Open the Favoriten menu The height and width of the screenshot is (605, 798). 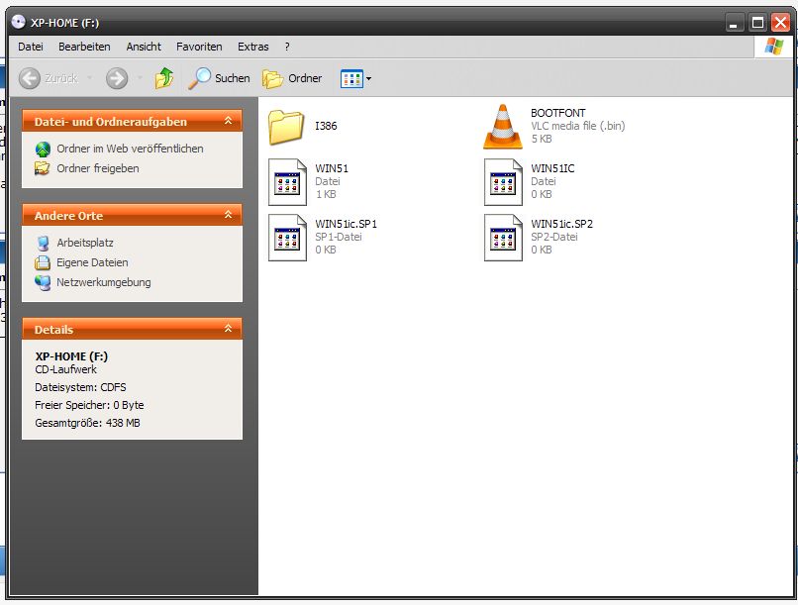pyautogui.click(x=199, y=47)
